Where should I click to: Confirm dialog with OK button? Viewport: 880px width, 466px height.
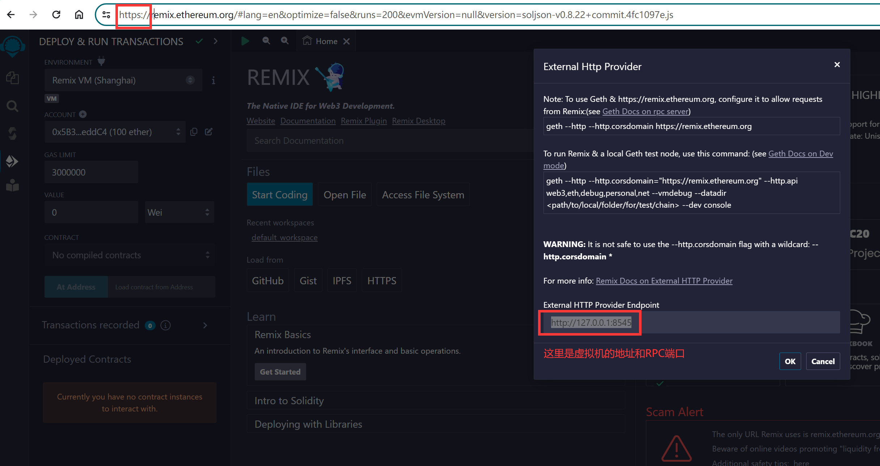(790, 361)
